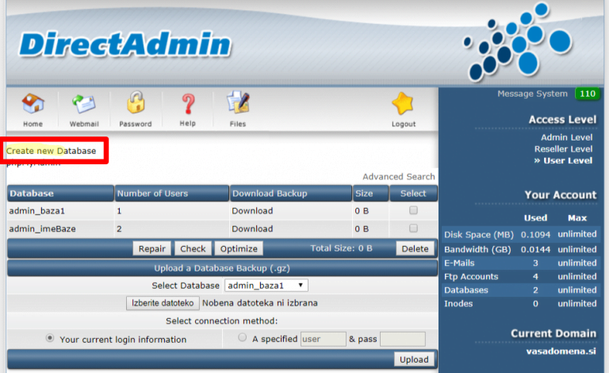Viewport: 609px width, 373px height.
Task: Open Help via the question mark icon
Action: click(188, 104)
